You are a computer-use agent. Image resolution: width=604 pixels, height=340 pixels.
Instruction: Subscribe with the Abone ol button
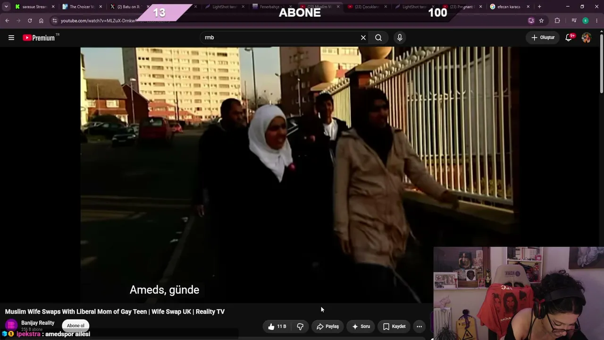click(75, 326)
